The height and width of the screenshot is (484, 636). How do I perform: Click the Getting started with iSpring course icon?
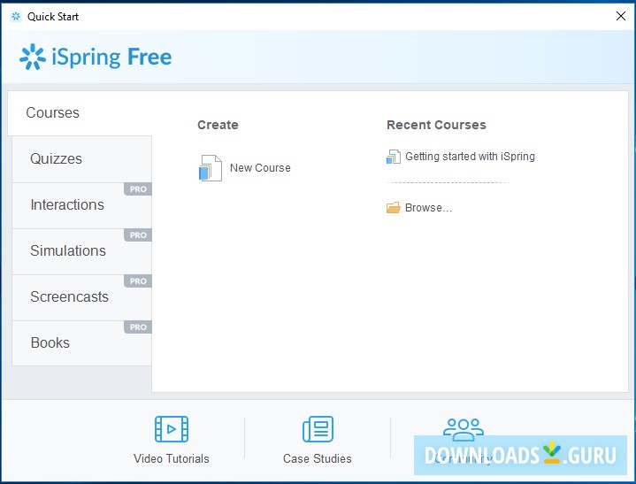click(394, 157)
